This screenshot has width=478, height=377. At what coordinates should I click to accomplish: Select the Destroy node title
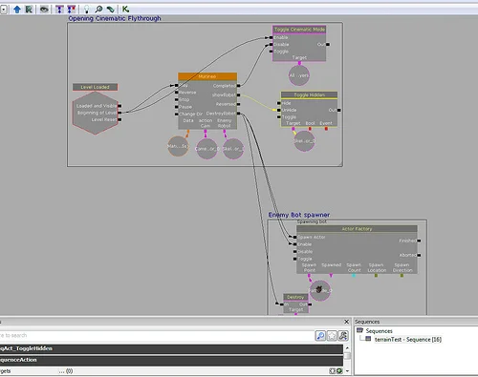click(x=295, y=297)
